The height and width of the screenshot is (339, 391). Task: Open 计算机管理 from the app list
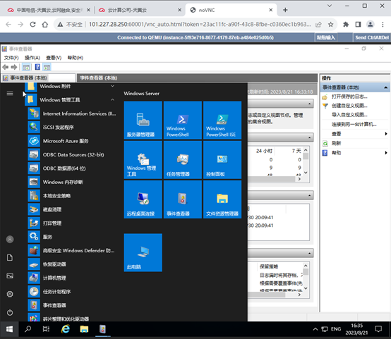click(x=72, y=278)
